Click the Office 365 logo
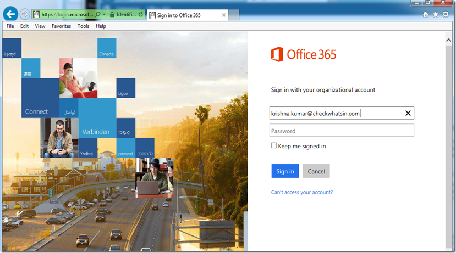The height and width of the screenshot is (253, 456). [303, 54]
